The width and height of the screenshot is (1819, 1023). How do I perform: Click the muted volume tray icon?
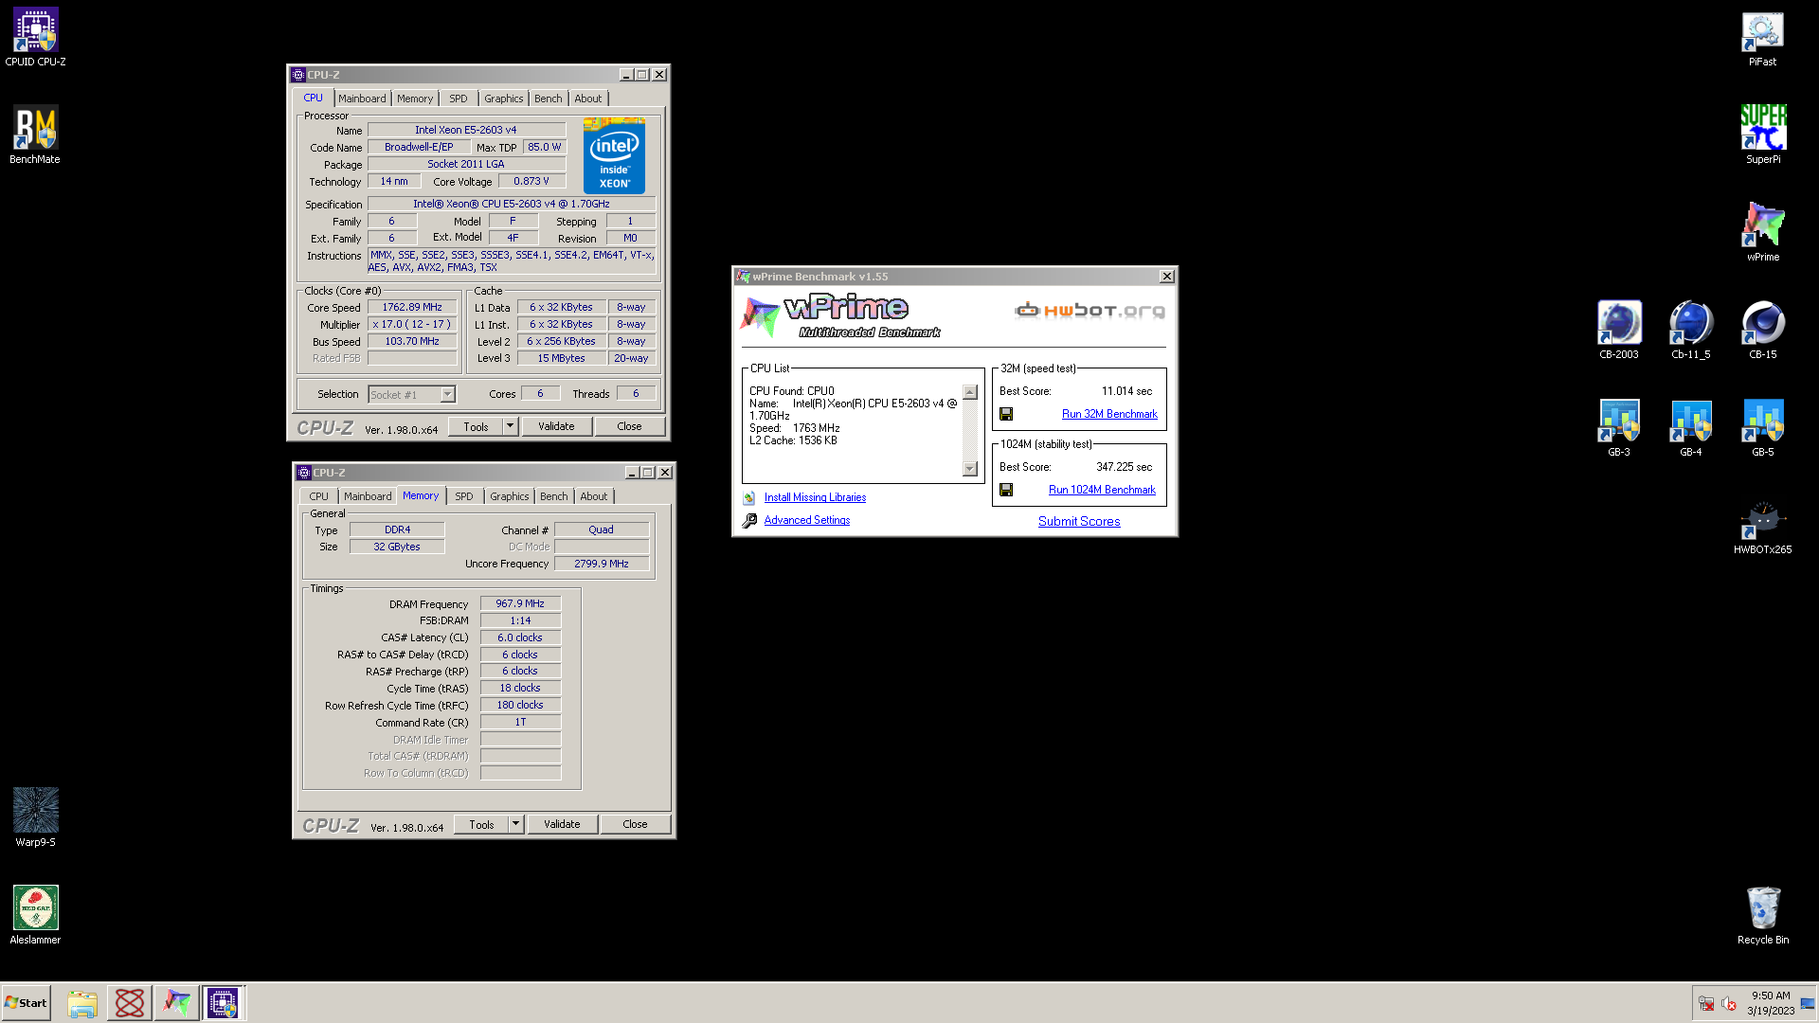pos(1729,1003)
